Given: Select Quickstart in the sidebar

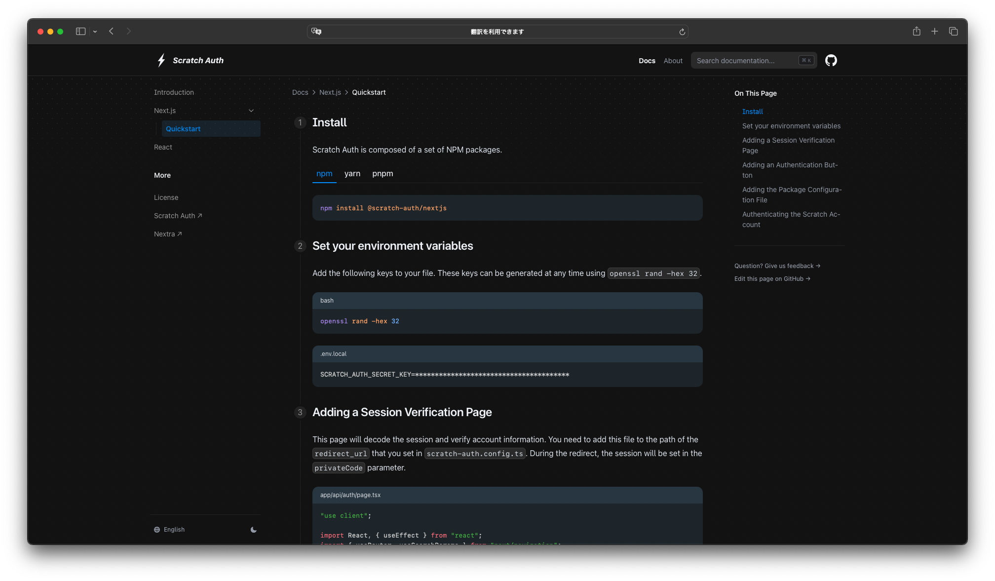Looking at the screenshot, I should point(211,129).
